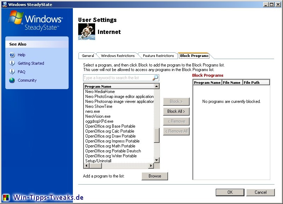
Task: Switch to the General tab
Action: coord(88,56)
